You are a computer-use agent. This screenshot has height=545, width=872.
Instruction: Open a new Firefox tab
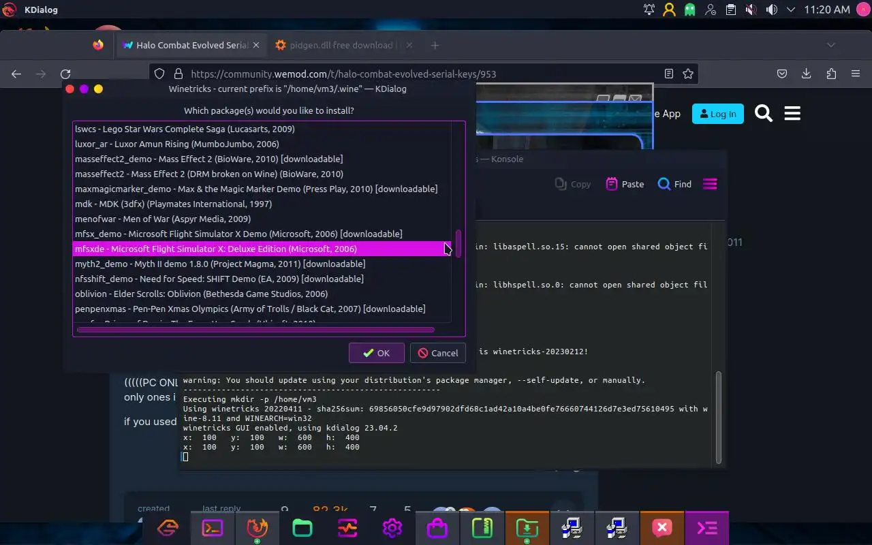(435, 45)
